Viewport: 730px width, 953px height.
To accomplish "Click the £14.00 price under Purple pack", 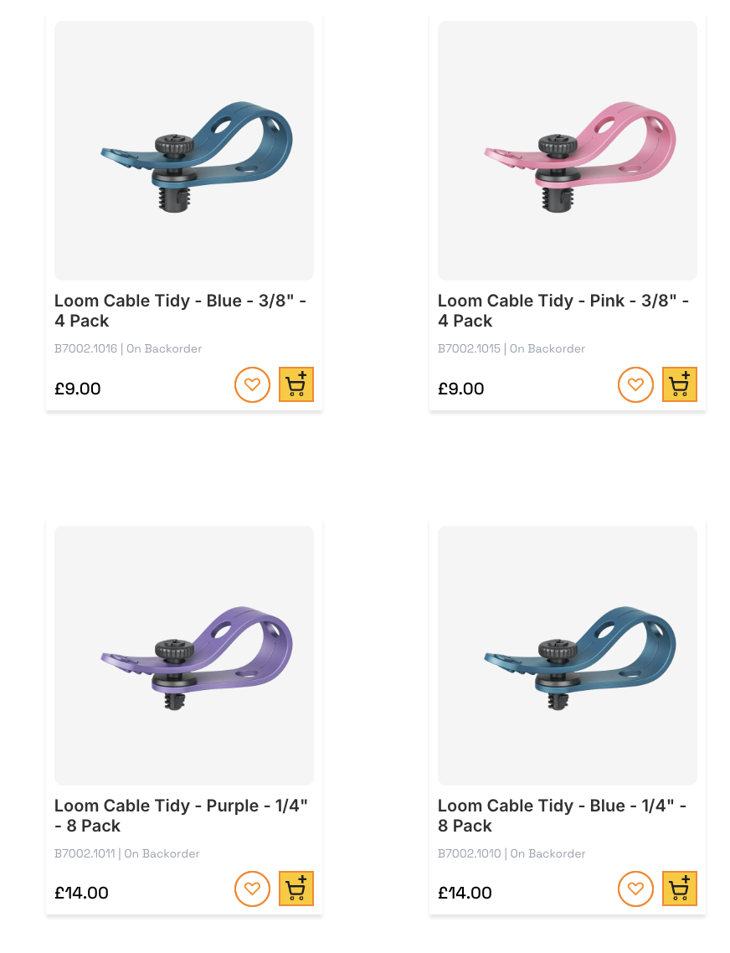I will (x=81, y=893).
